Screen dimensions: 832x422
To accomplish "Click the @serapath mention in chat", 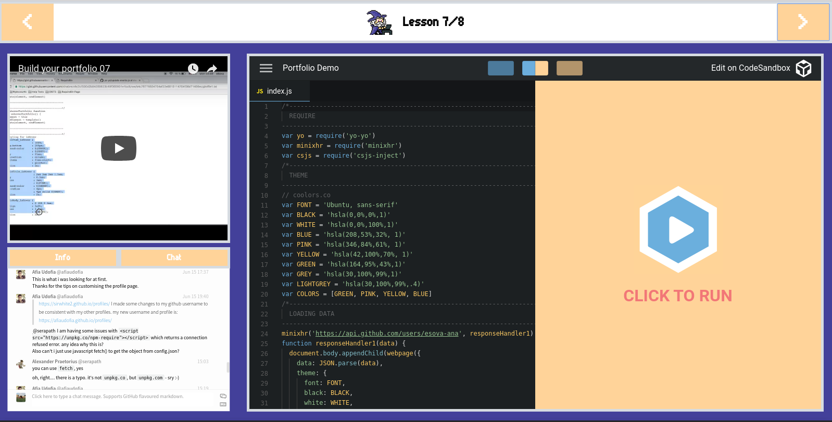I will tap(44, 331).
